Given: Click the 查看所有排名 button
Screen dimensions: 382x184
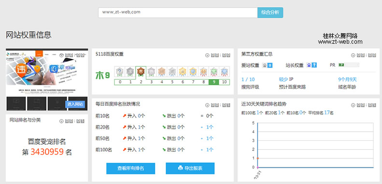Looking at the screenshot, I should point(130,169).
